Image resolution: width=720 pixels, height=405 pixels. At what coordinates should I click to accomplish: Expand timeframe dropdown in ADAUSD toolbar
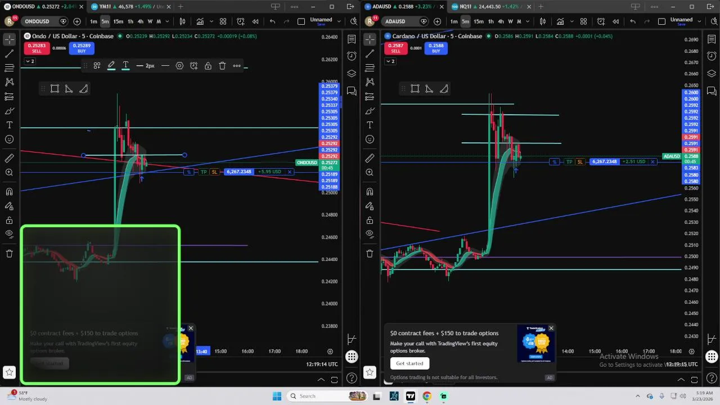pyautogui.click(x=528, y=21)
